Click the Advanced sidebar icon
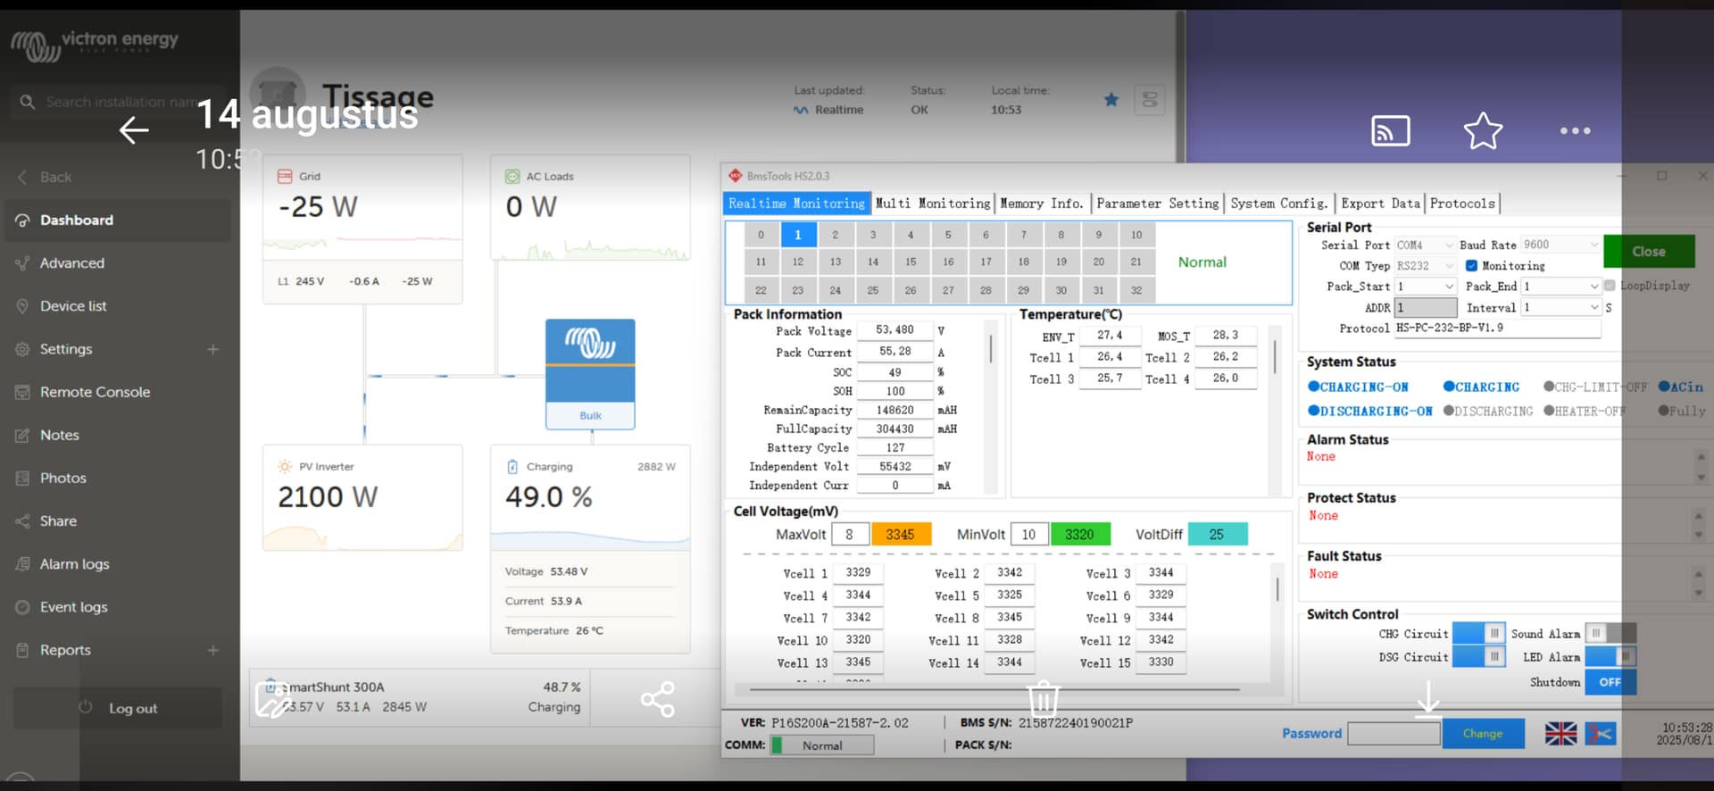1714x791 pixels. (x=22, y=263)
